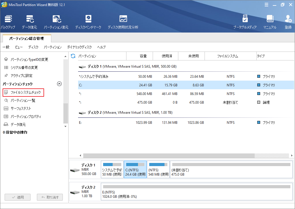
Task: Open the パーティション menu
Action: [53, 47]
